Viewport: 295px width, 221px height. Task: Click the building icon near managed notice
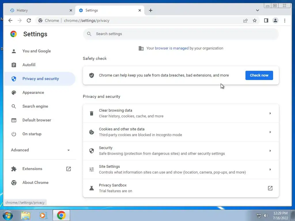point(141,48)
